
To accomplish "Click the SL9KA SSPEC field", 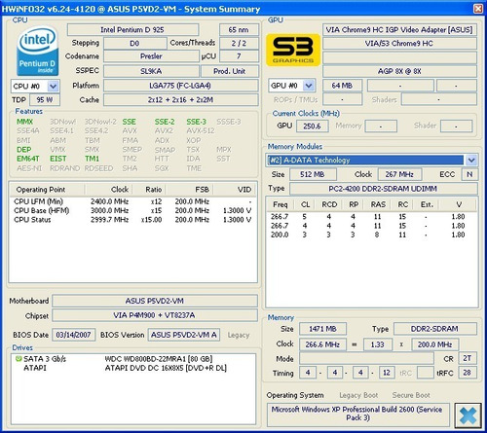I will pyautogui.click(x=151, y=71).
